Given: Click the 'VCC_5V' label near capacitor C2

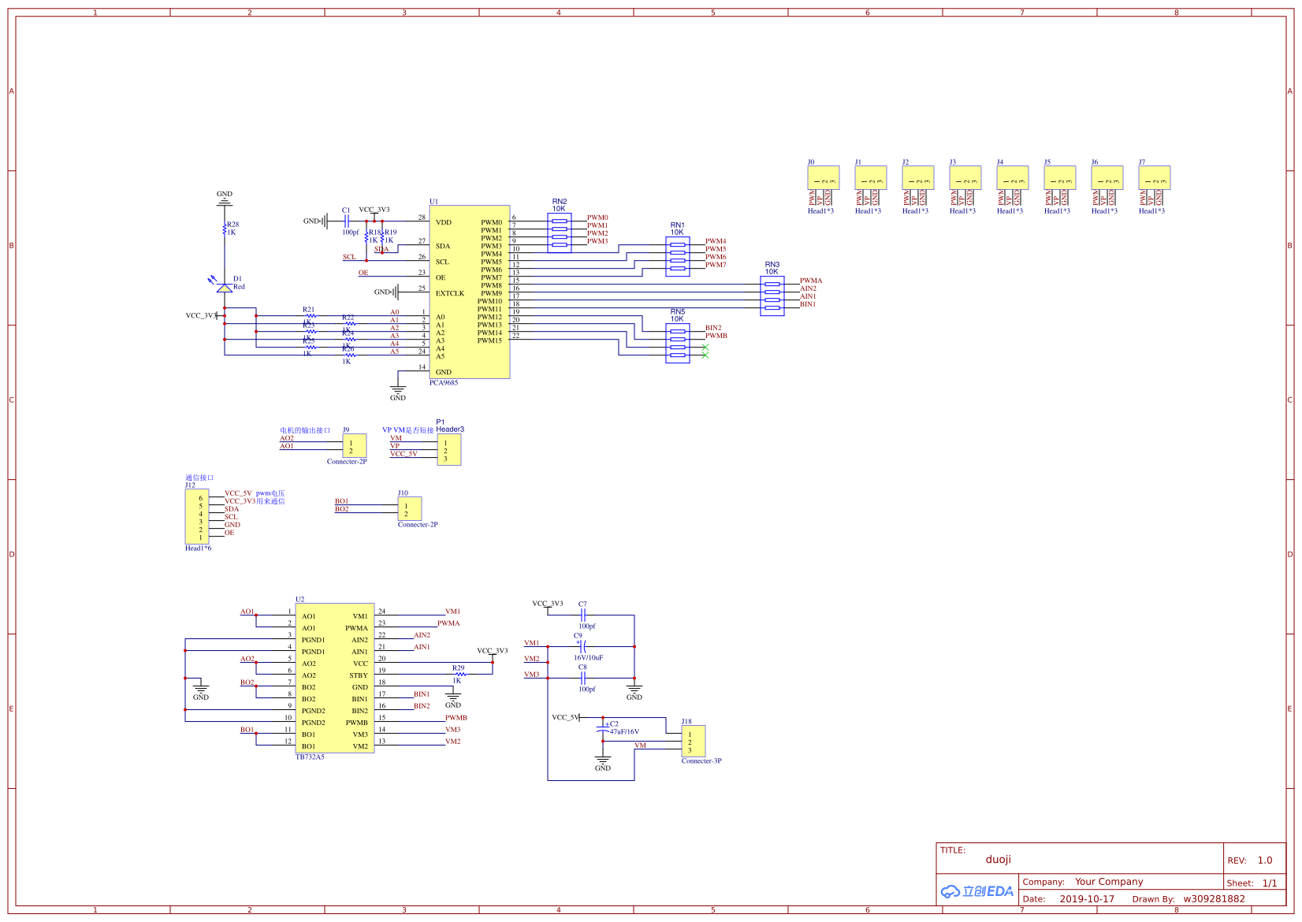Looking at the screenshot, I should click(565, 718).
